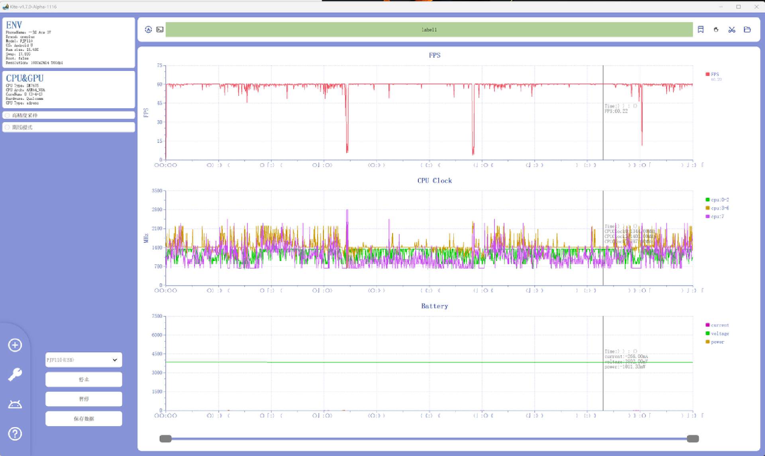Click the bookmark icon in top toolbar
Screen dimensions: 765x456
(x=700, y=29)
